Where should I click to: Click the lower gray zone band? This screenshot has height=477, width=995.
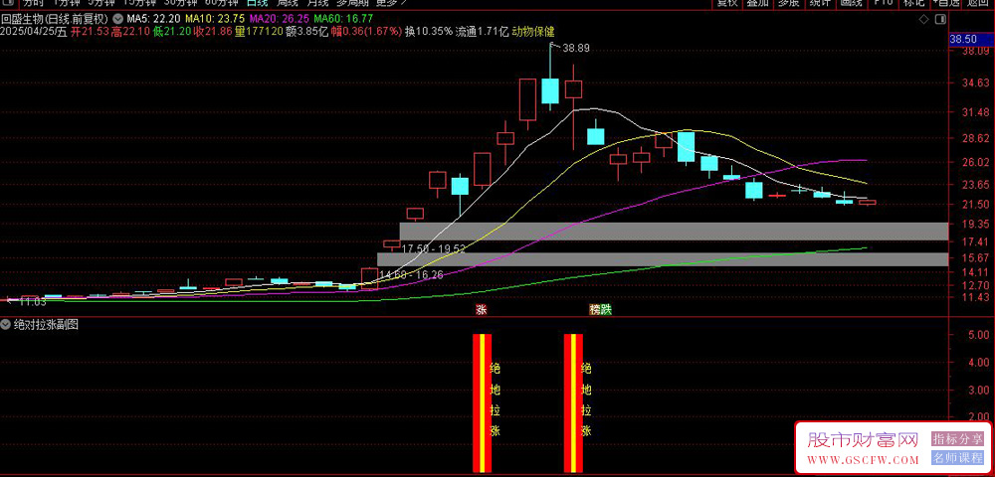point(663,259)
